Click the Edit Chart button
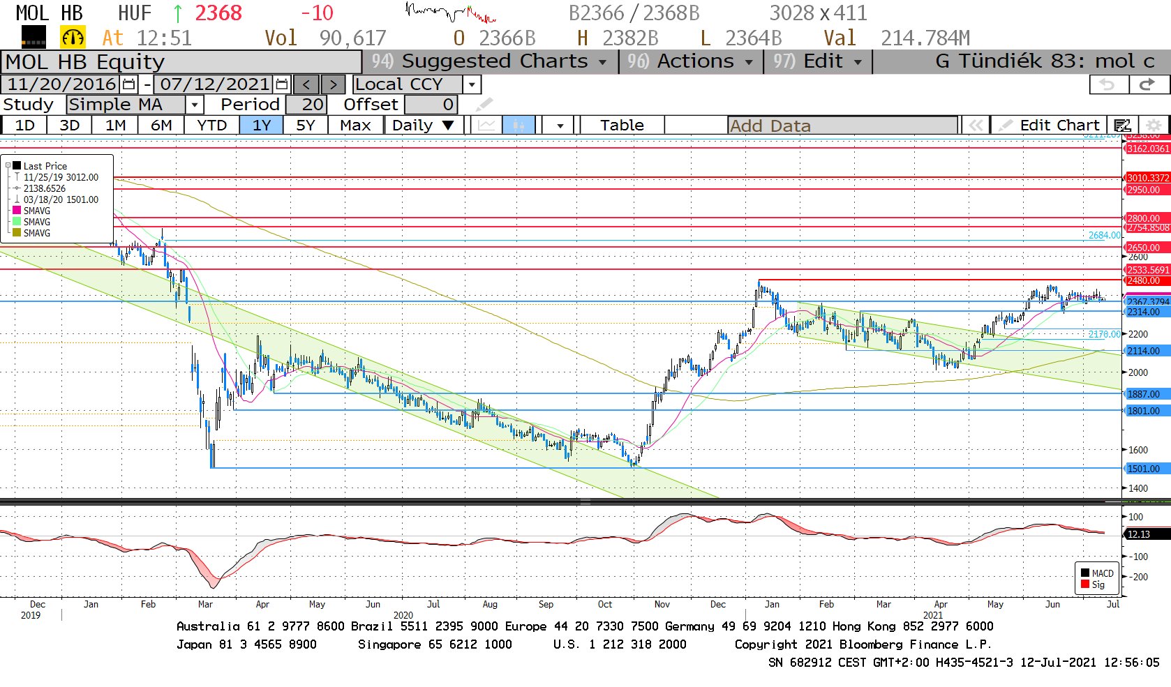Screen dimensions: 1171x687 click(x=1049, y=126)
